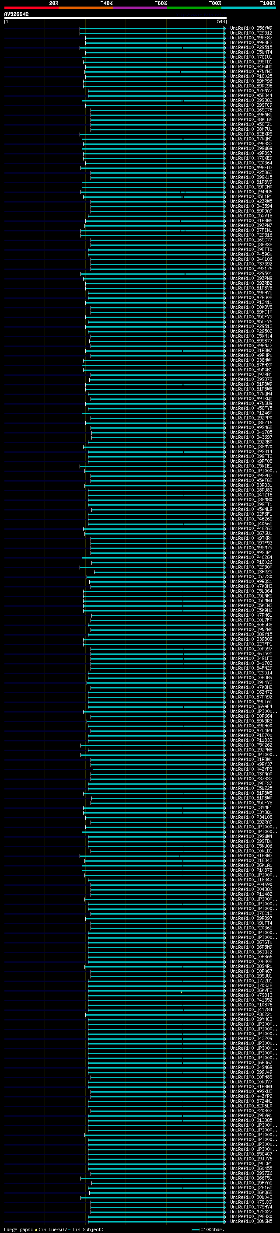Image resolution: width=280 pixels, height=1233 pixels.
Task: Open hit UniRef100_P29512
Action: 251,33
